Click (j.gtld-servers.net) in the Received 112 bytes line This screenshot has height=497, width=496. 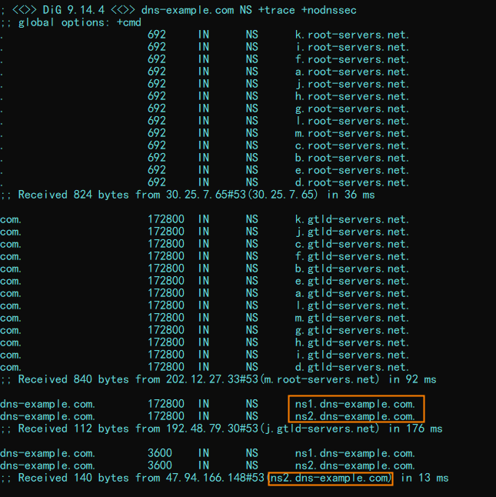pyautogui.click(x=320, y=429)
